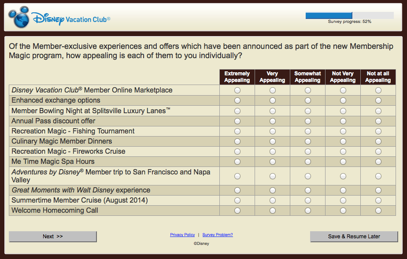Click the Not Very Appealing column header
The height and width of the screenshot is (259, 407).
pyautogui.click(x=343, y=77)
